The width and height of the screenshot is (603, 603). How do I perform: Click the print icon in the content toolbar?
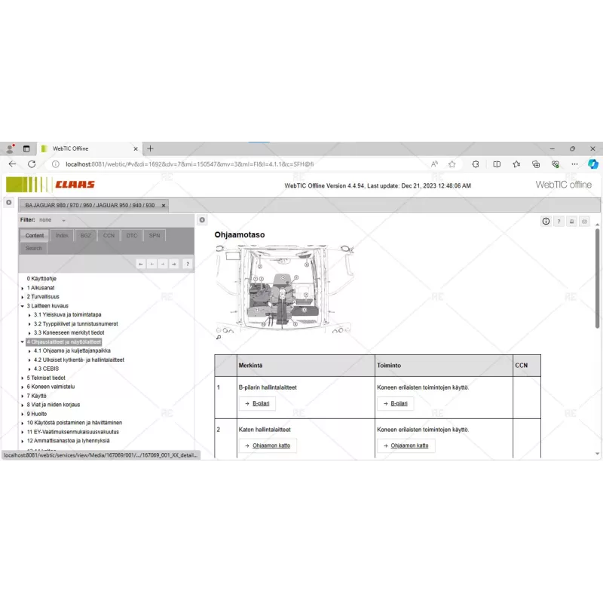(x=572, y=221)
